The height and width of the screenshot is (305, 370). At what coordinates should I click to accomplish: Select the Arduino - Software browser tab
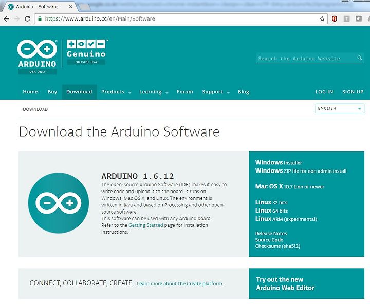39,7
